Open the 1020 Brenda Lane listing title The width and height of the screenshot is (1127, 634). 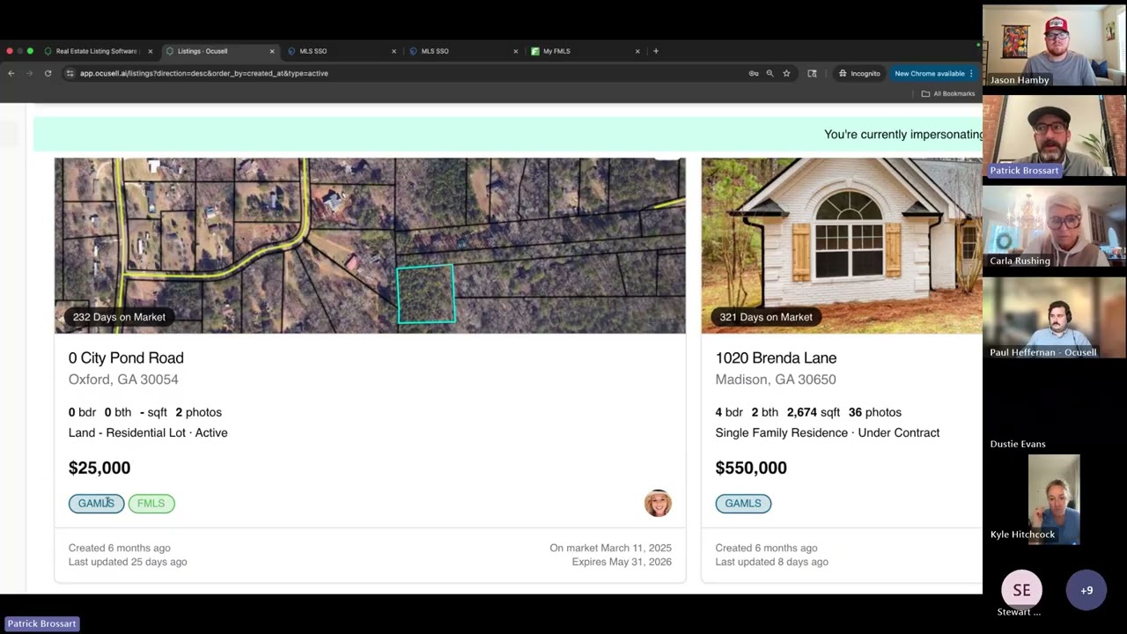(x=776, y=358)
